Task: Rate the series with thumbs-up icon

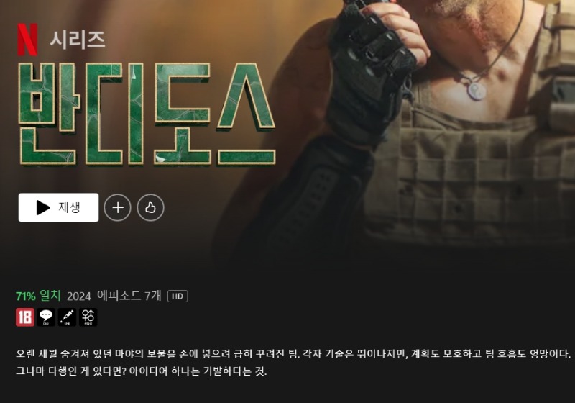Action: pyautogui.click(x=150, y=208)
